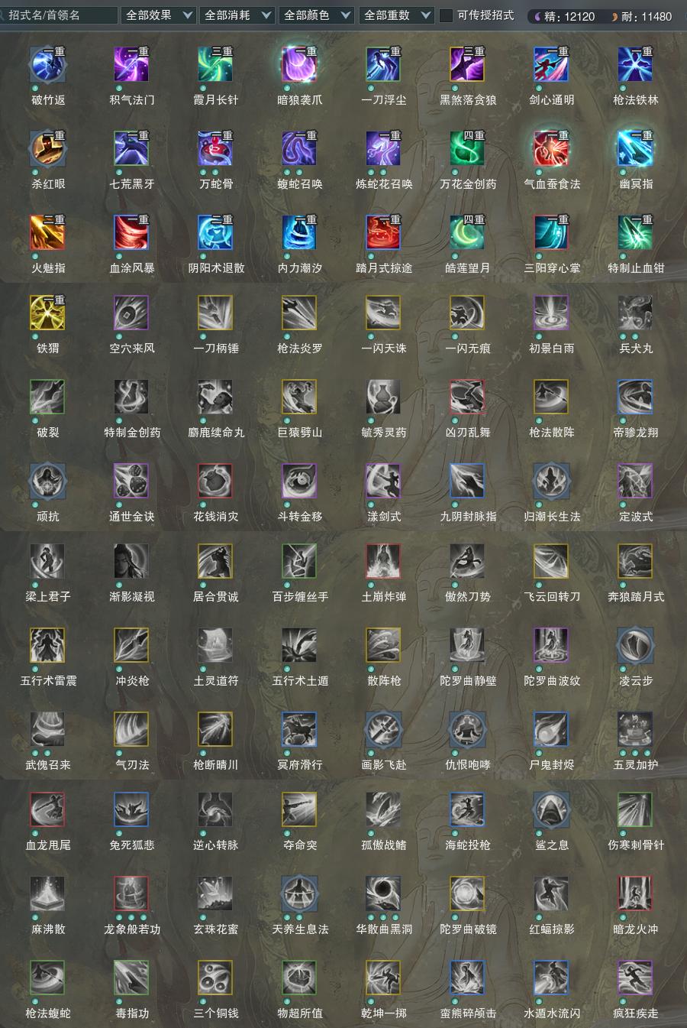Screen dimensions: 687x1028
Task: Select the 杀红眼 skill icon
Action: point(47,148)
